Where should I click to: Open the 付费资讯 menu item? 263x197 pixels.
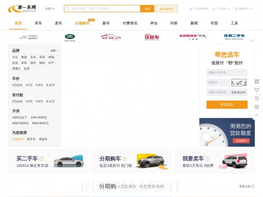click(130, 23)
